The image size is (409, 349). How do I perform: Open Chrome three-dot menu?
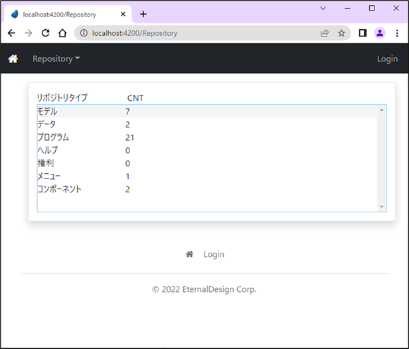(397, 33)
